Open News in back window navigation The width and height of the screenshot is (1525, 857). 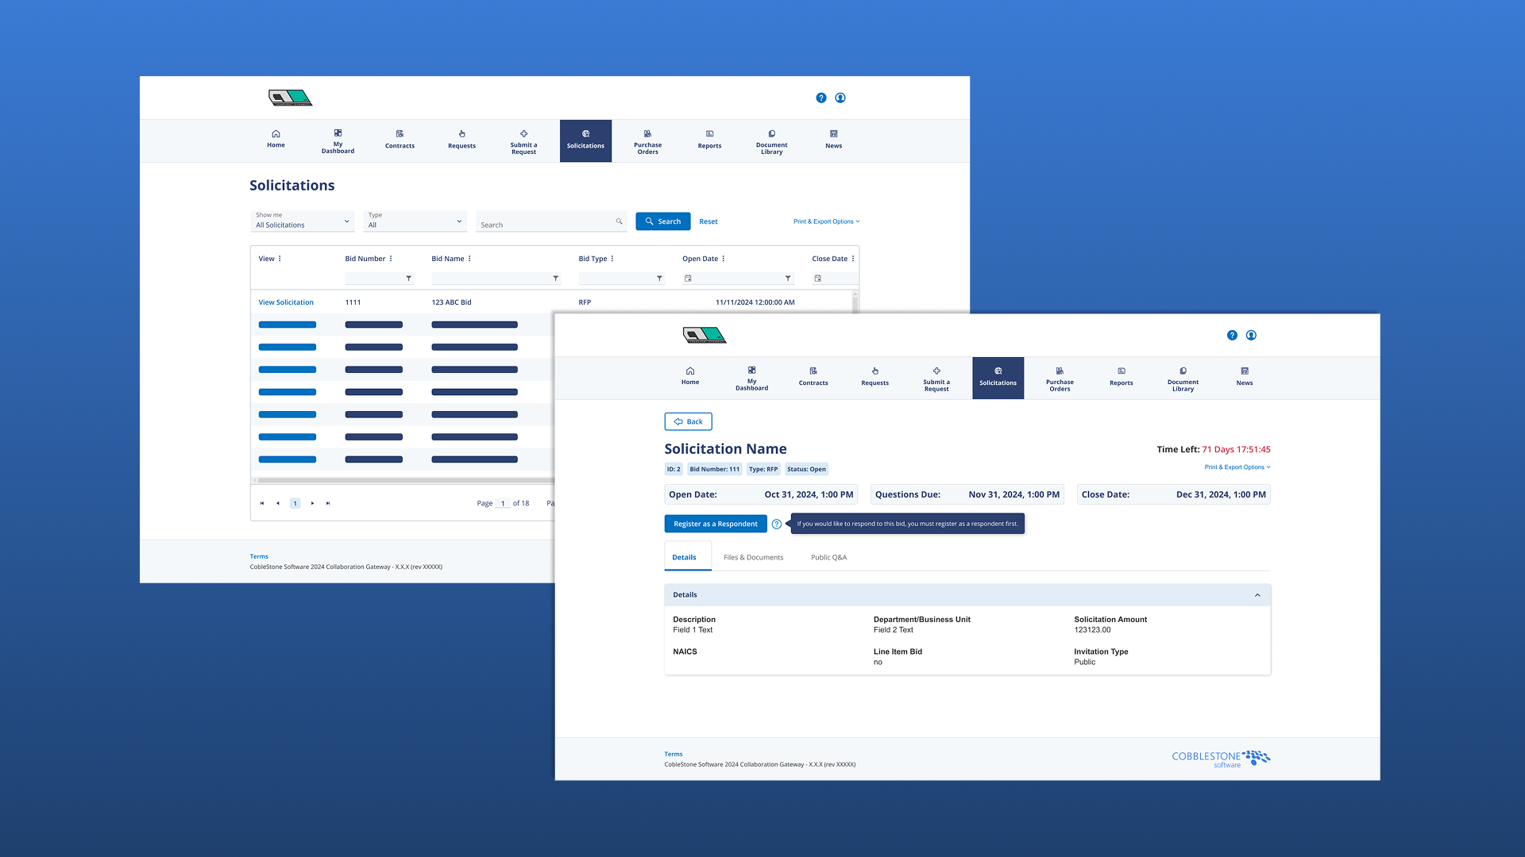click(833, 140)
